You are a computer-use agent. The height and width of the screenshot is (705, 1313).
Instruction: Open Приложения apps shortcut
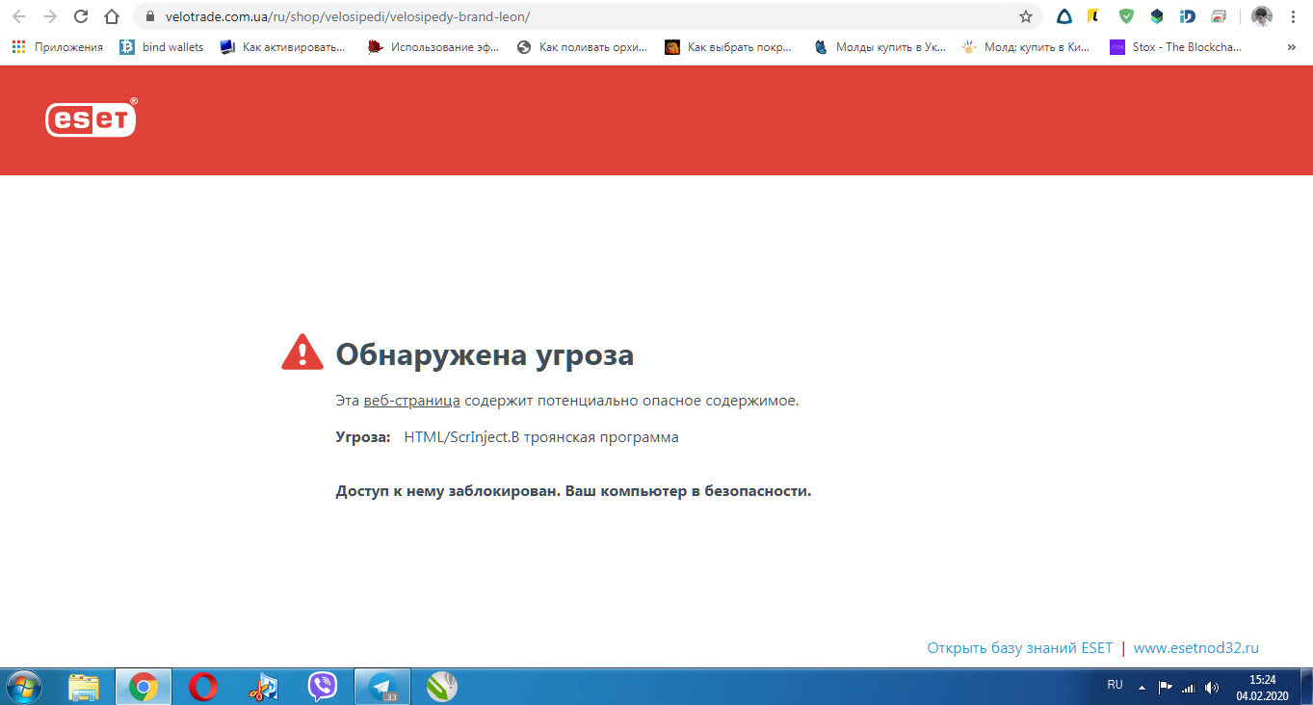click(58, 46)
